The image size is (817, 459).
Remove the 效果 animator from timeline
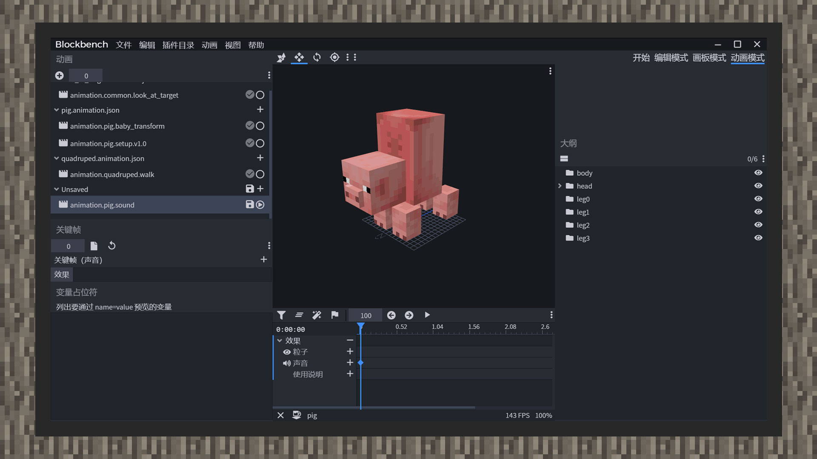350,340
